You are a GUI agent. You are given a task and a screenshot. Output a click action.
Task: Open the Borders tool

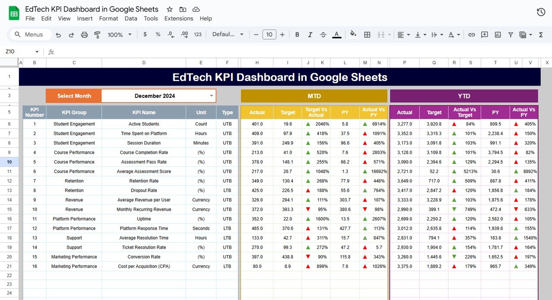point(367,34)
